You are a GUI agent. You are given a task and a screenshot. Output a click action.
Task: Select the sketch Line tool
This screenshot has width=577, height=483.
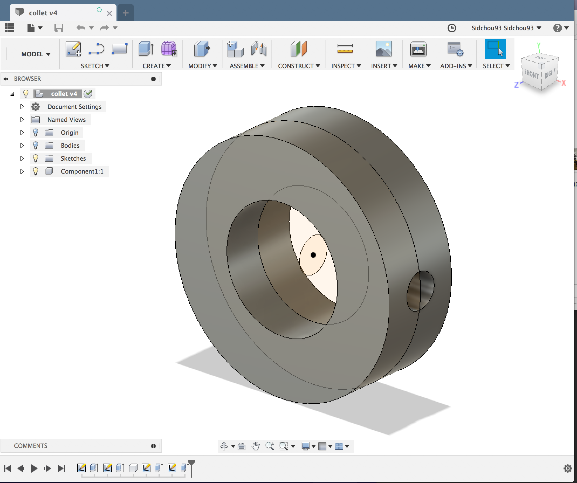(x=97, y=49)
